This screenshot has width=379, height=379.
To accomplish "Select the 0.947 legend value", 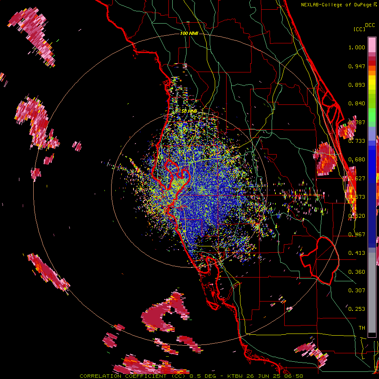I will pos(357,66).
